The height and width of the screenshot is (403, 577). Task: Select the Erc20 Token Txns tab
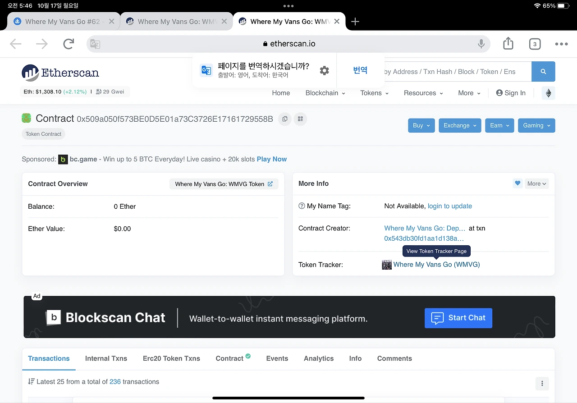pos(171,358)
